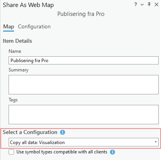The height and width of the screenshot is (160, 161).
Task: Click the Item Details heading
Action: tap(18, 41)
